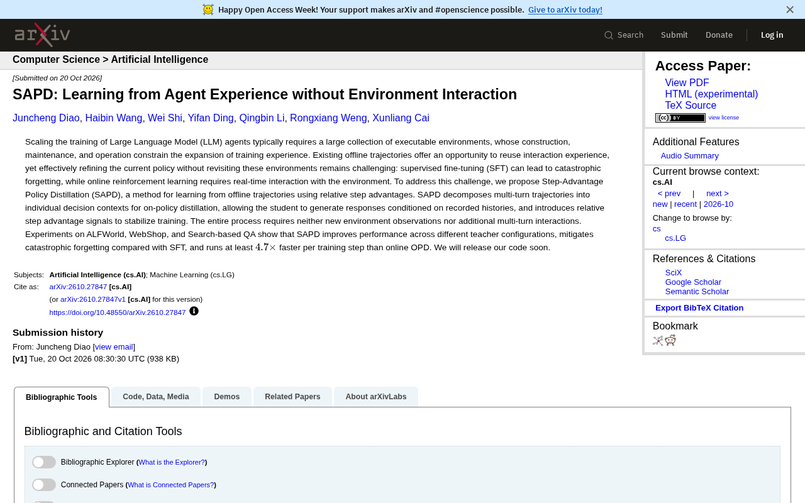805x503 pixels.
Task: Click Give to arXiv today link
Action: (x=565, y=9)
